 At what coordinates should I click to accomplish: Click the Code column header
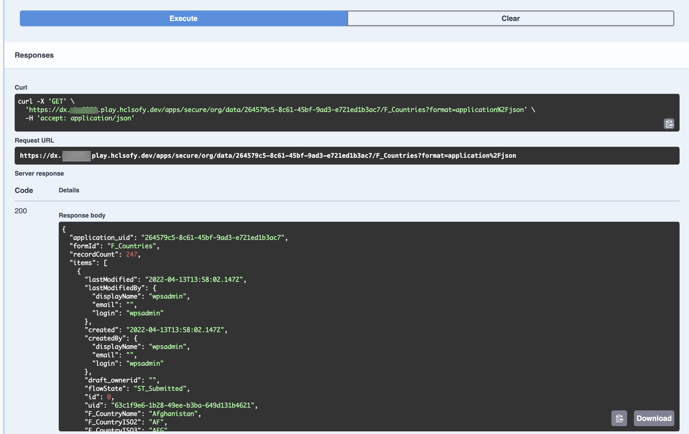point(24,190)
